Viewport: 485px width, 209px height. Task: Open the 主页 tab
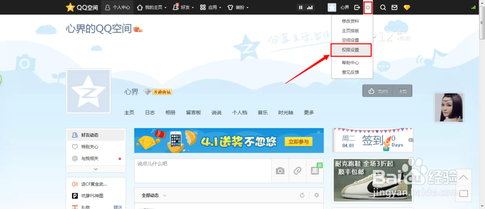[x=129, y=113]
